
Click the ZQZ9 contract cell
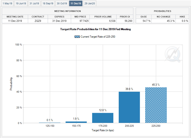click(38, 21)
